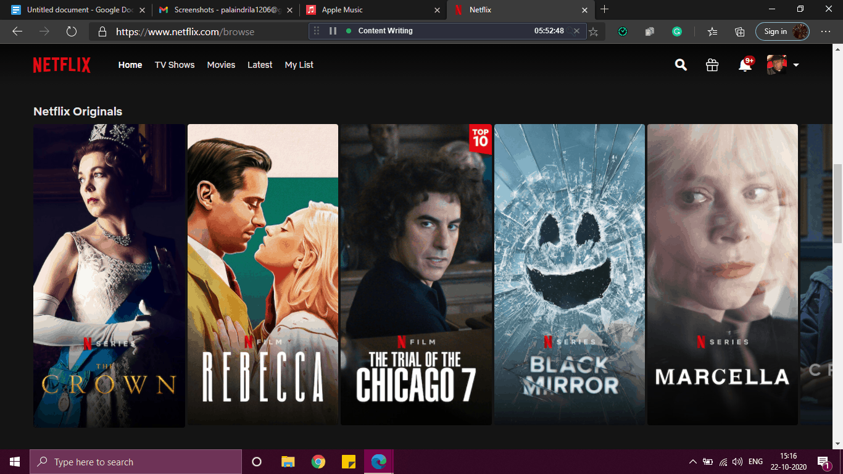Screen dimensions: 843x474
Task: Reload the page with the refresh icon
Action: [72, 31]
